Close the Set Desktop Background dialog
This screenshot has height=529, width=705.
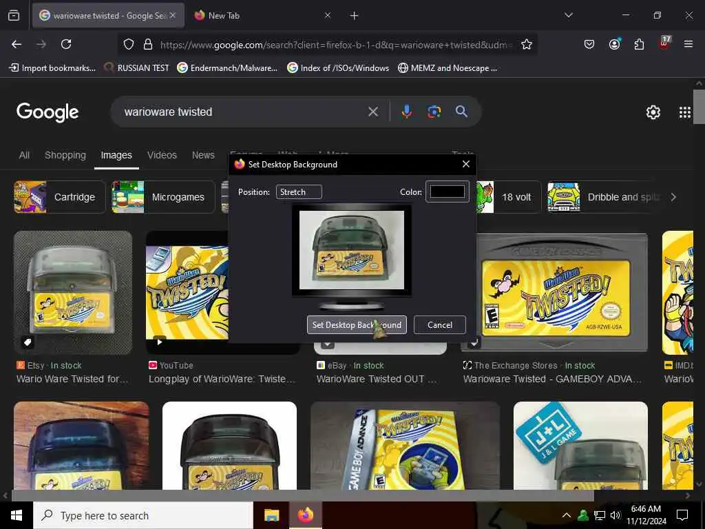(466, 164)
